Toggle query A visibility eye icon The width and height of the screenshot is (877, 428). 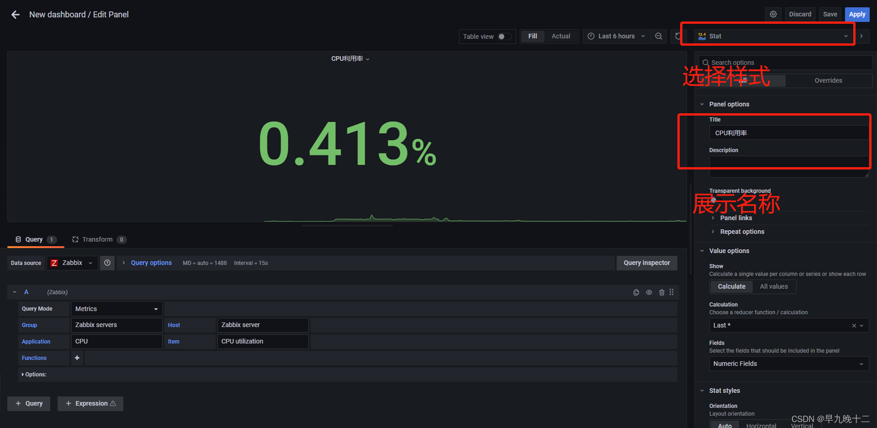coord(649,292)
